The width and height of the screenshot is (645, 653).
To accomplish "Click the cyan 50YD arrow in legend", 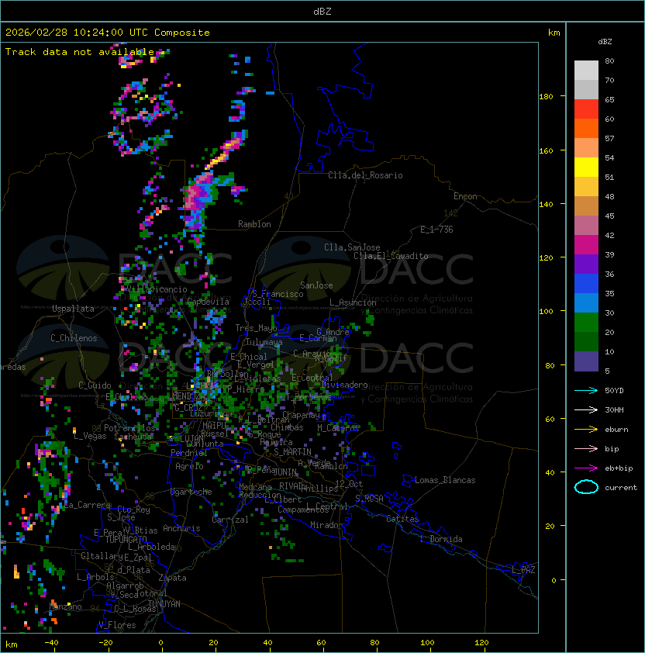I will pos(586,390).
